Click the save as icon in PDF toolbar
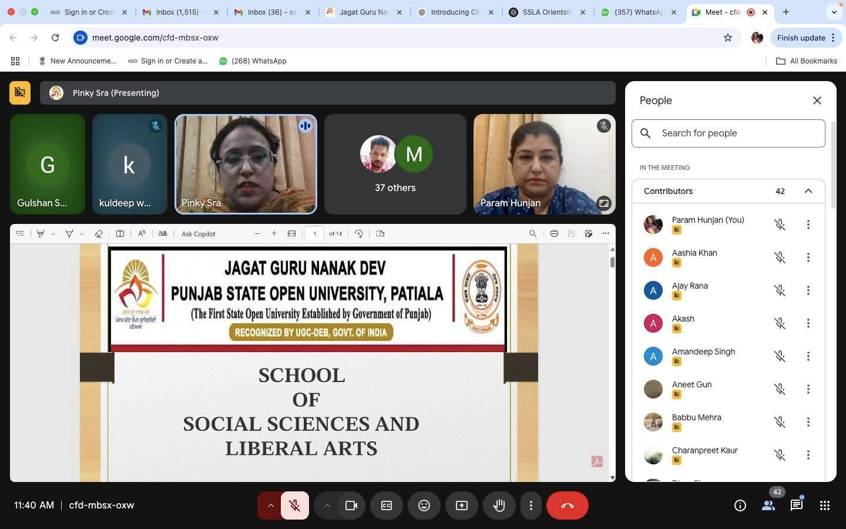 [589, 233]
